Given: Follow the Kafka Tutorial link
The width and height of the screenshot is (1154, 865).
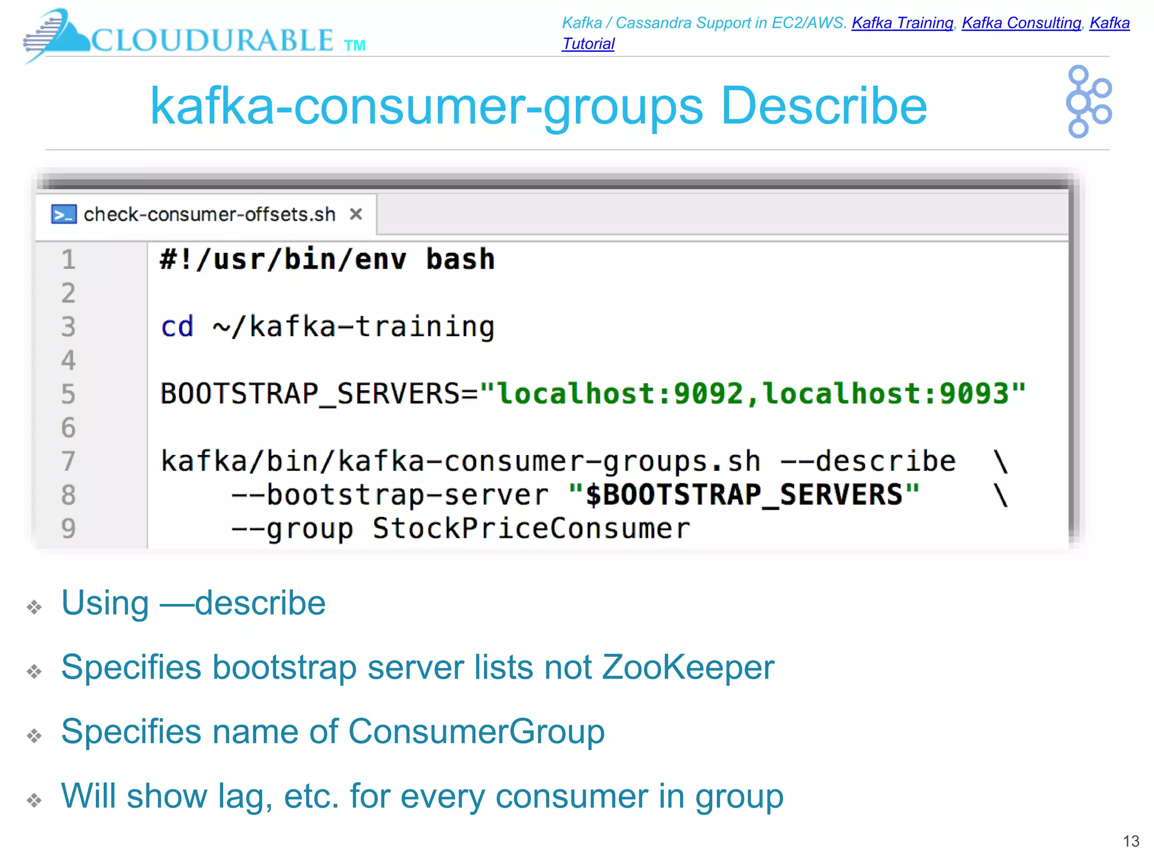Looking at the screenshot, I should coord(588,44).
